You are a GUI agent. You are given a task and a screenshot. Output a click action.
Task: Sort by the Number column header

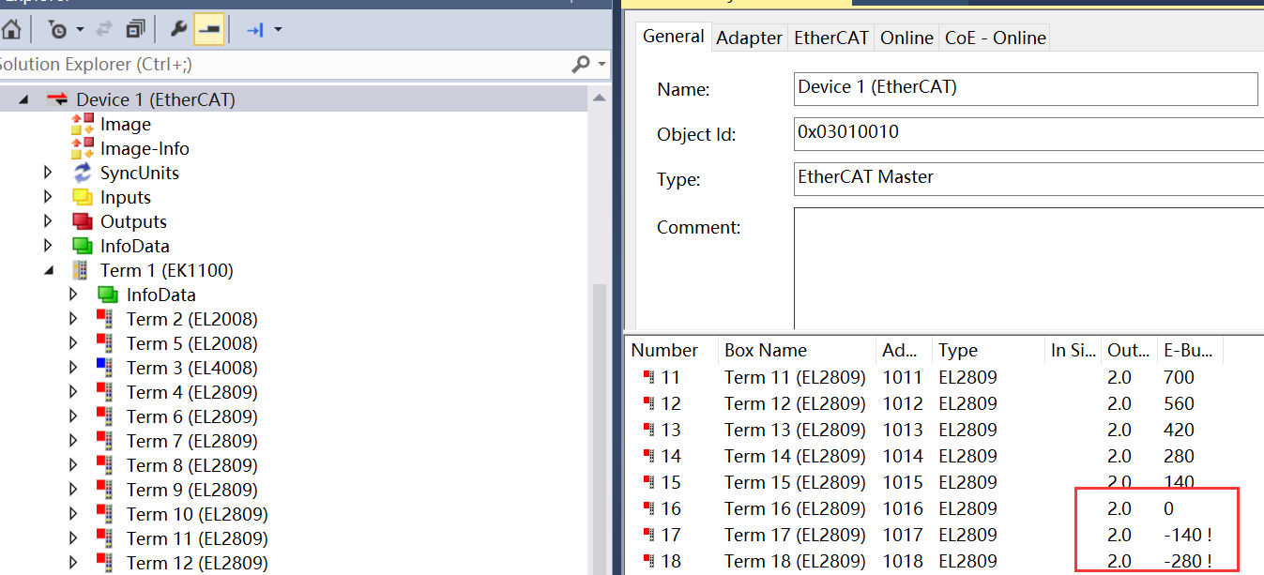(671, 350)
